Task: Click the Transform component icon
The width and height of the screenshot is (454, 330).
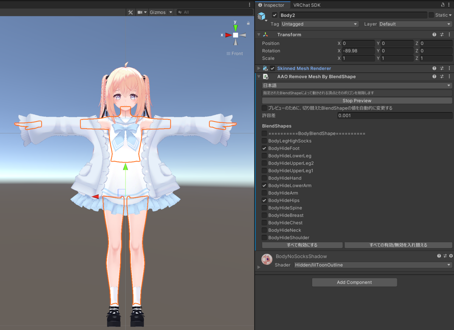Action: [266, 35]
